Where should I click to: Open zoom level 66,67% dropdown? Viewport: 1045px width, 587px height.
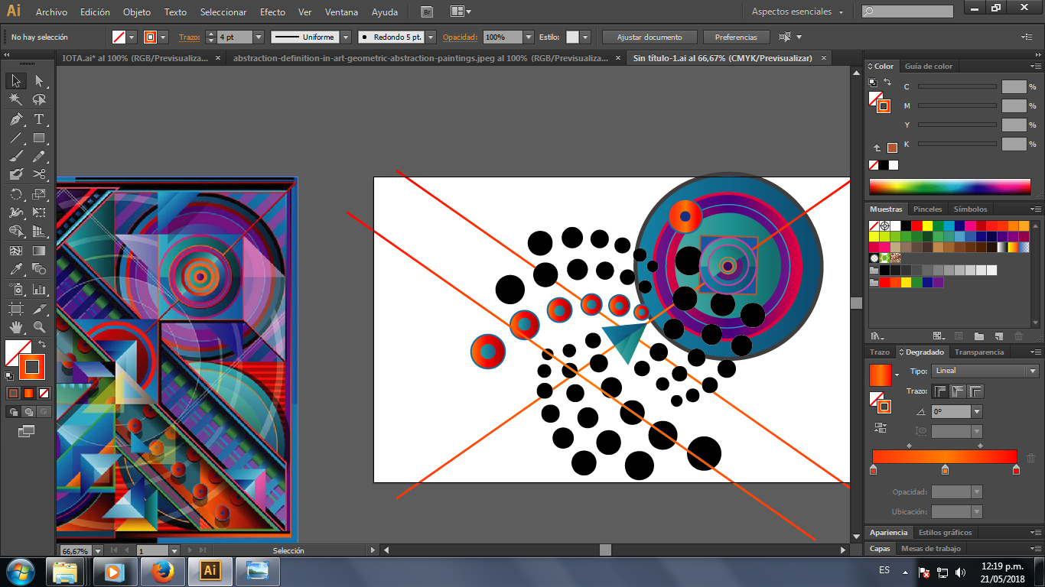coord(97,550)
